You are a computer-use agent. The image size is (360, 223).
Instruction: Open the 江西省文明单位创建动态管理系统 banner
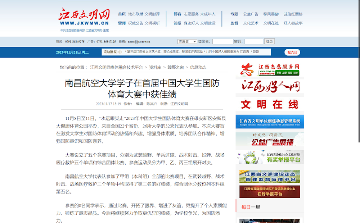pyautogui.click(x=269, y=121)
